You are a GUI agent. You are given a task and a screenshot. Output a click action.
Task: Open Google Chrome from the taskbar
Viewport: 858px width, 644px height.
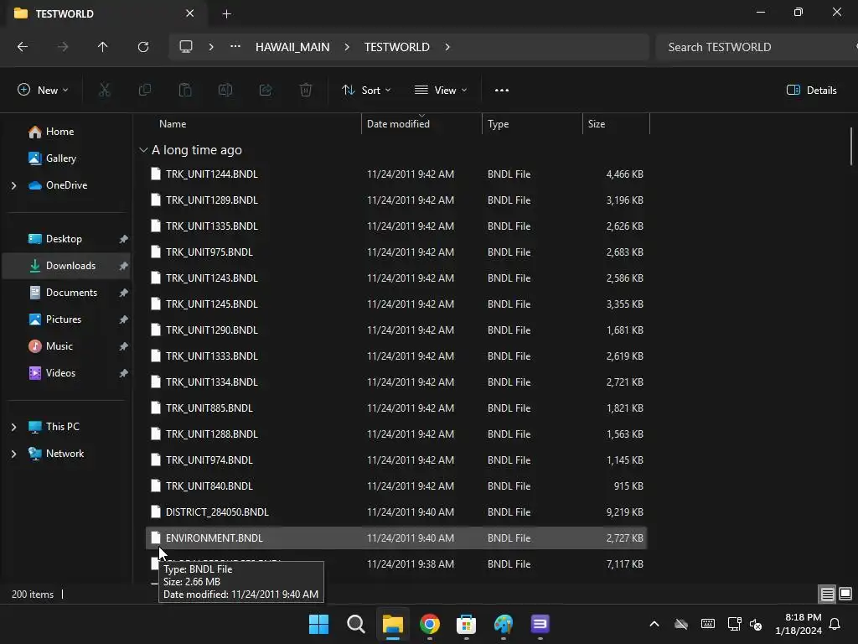click(x=430, y=624)
